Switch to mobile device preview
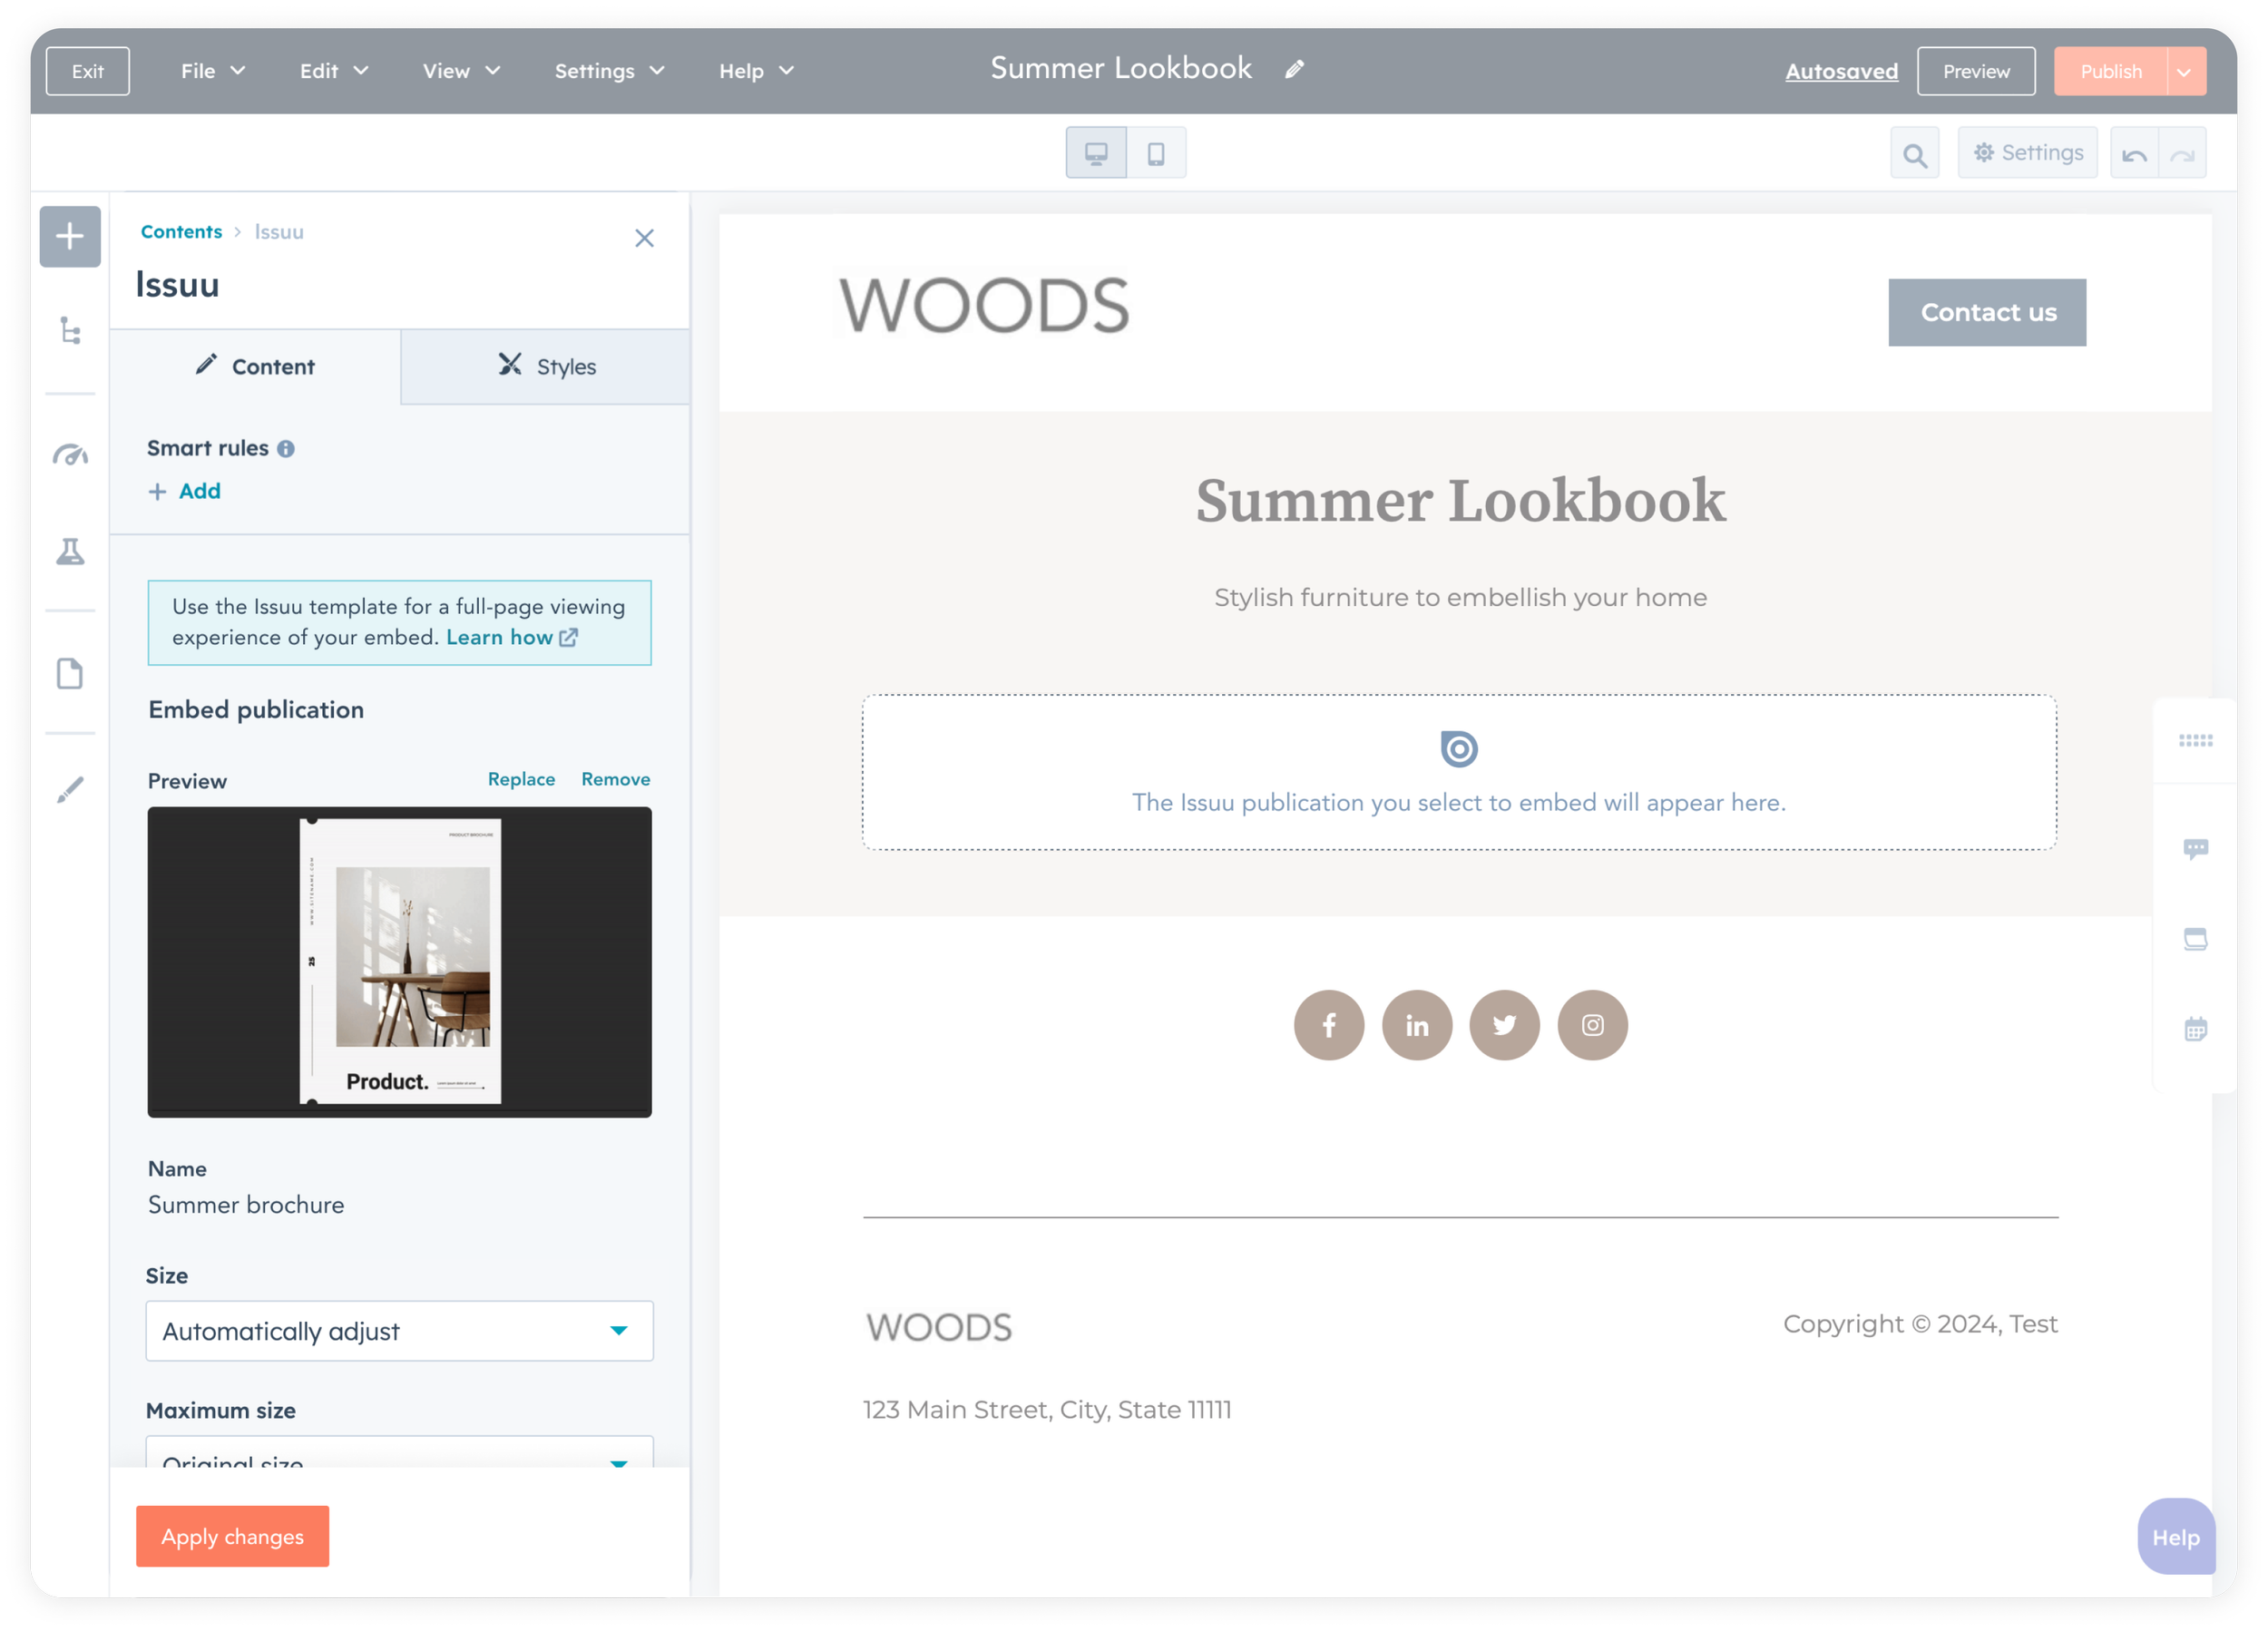 1156,153
